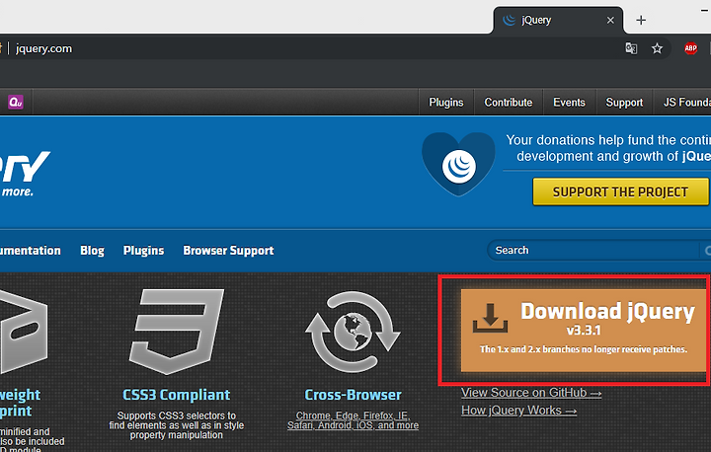Select the jQuery browser tab
This screenshot has height=452, width=711.
[558, 20]
